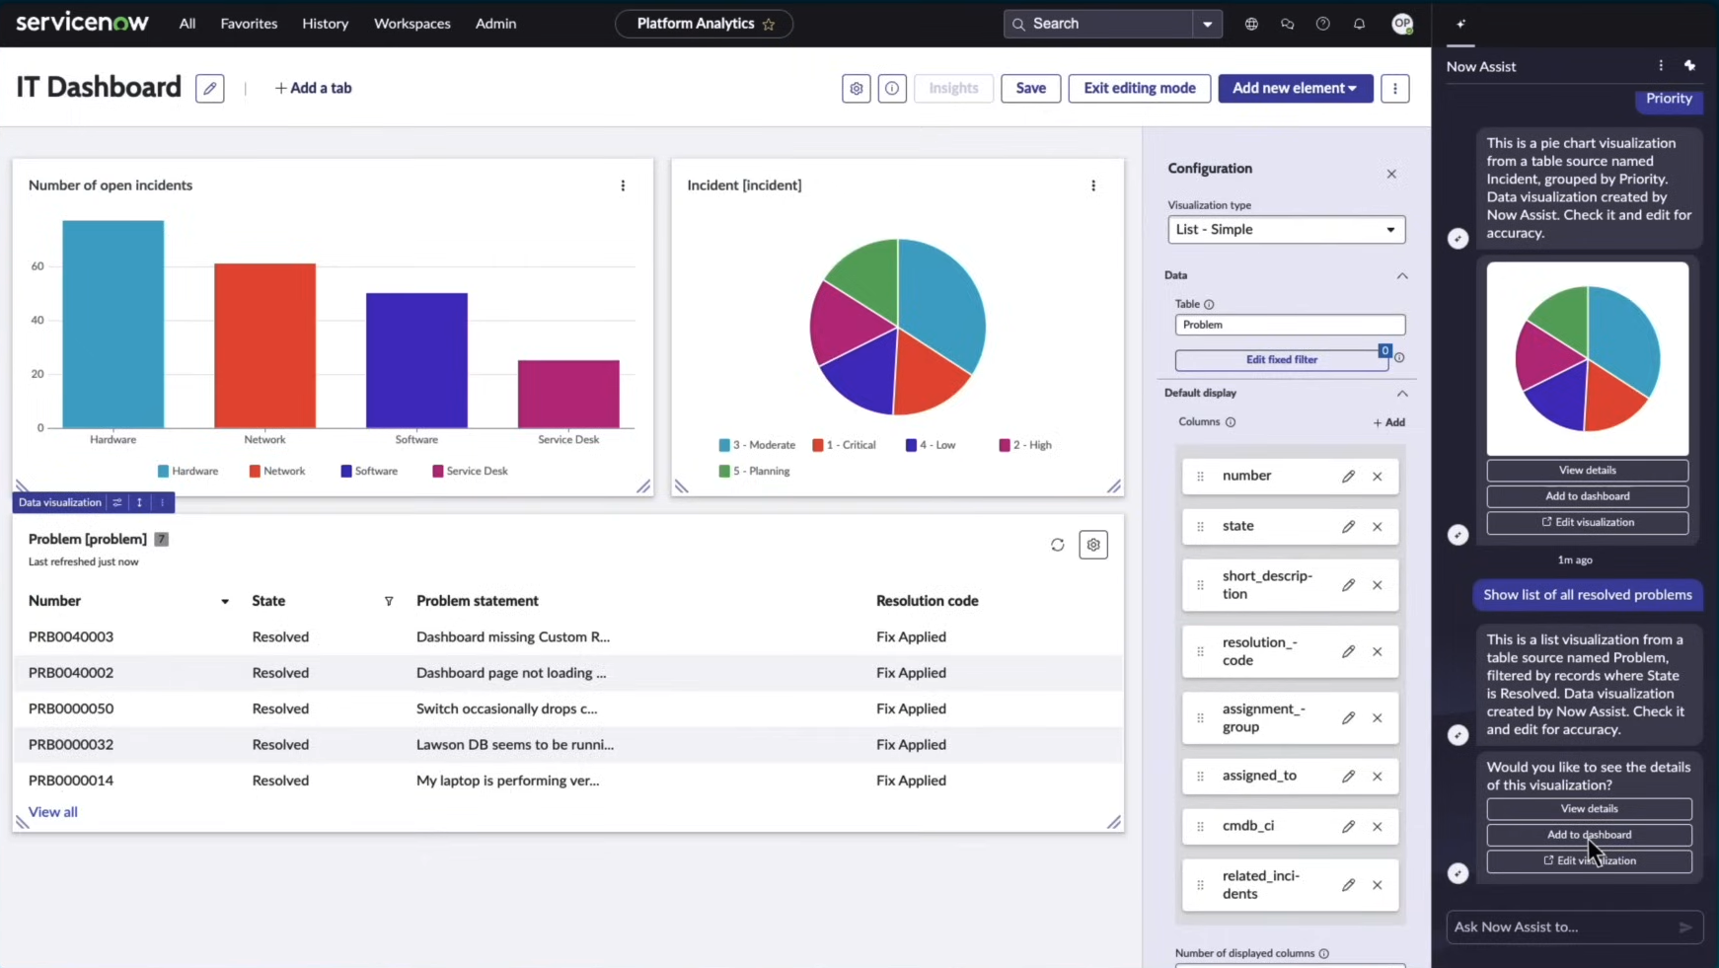Open the help icon in the header

[x=1322, y=23]
